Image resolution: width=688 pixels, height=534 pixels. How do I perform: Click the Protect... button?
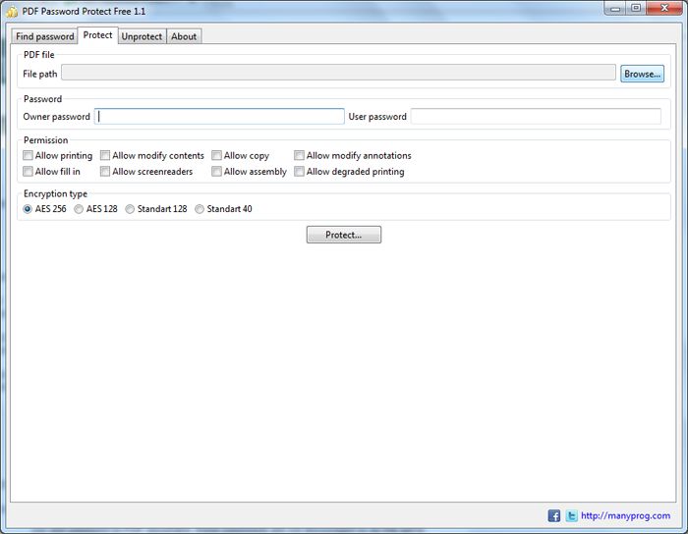pos(344,235)
